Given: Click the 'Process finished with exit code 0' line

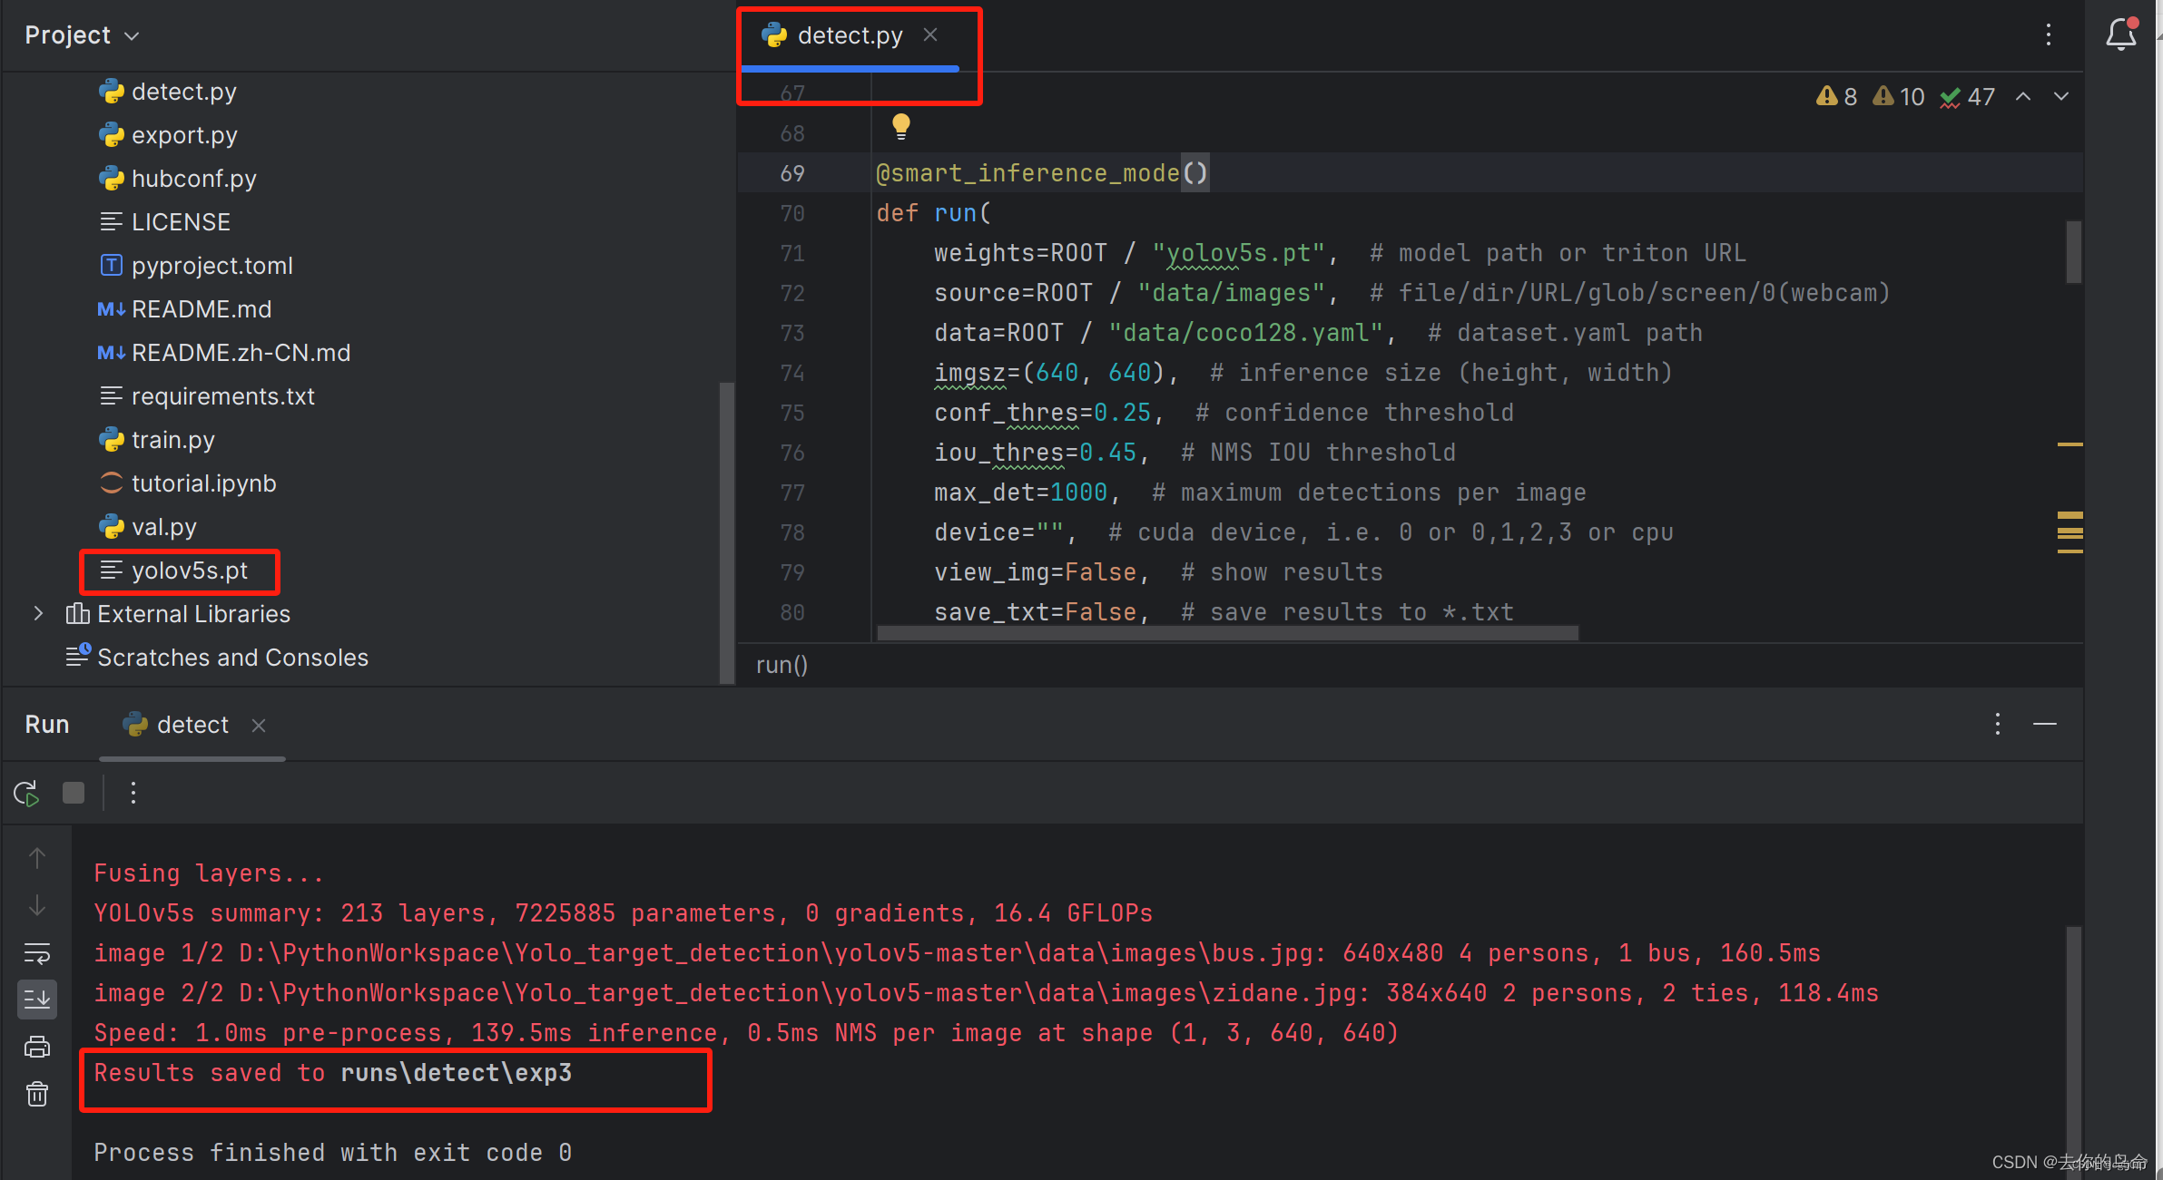Looking at the screenshot, I should [x=333, y=1153].
